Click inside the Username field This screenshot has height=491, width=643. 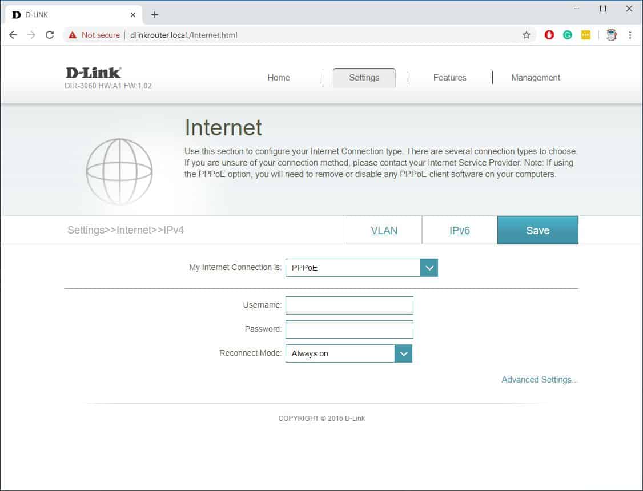pyautogui.click(x=349, y=305)
